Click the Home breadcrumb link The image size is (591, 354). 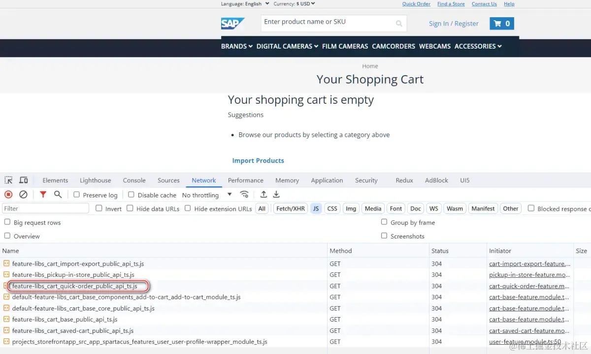pyautogui.click(x=370, y=66)
